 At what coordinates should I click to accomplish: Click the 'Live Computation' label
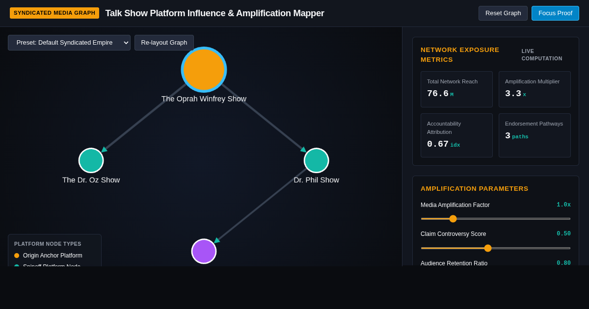[x=542, y=54]
